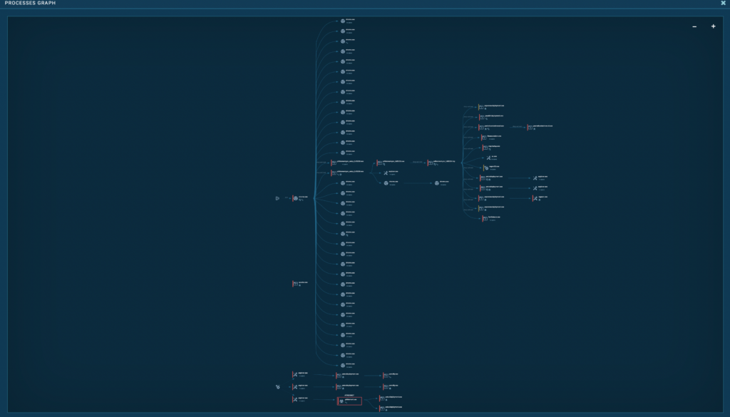730x417 pixels.
Task: Select the regsvr32 node with gear icon
Action: click(485, 168)
